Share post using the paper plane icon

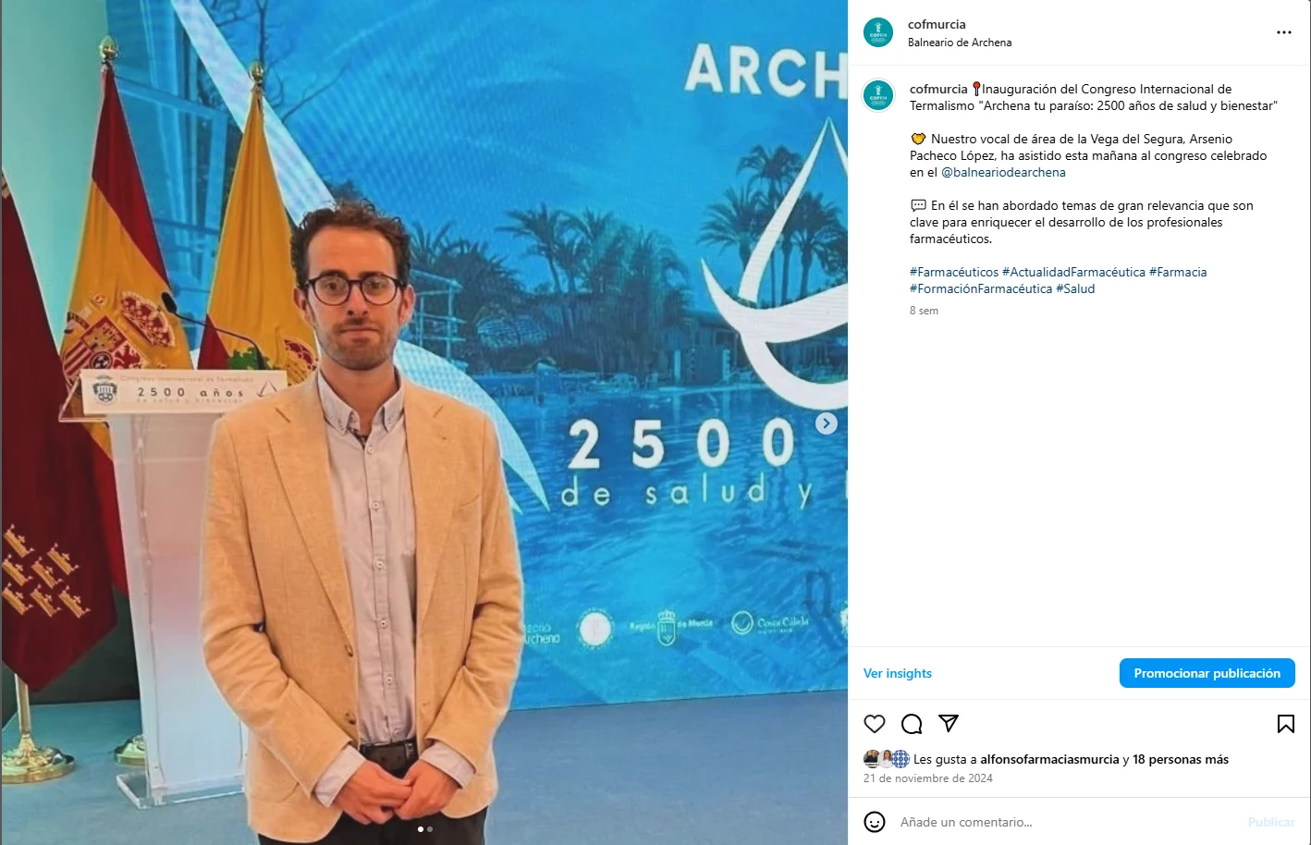pyautogui.click(x=949, y=723)
